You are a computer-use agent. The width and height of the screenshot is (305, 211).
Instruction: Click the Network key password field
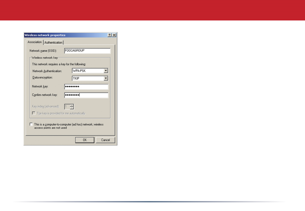point(86,87)
